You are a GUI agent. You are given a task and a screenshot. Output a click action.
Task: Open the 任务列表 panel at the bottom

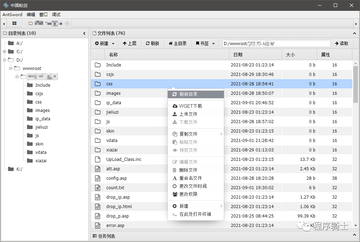point(105,236)
